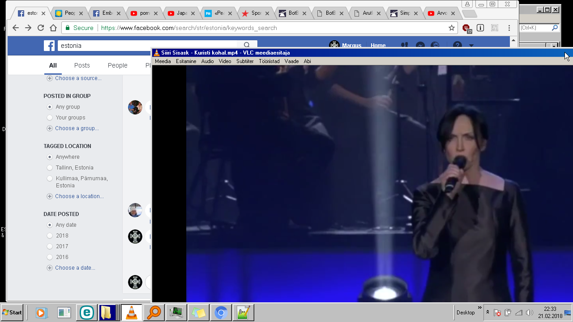
Task: Open Facebook account dropdown arrow
Action: coord(471,46)
